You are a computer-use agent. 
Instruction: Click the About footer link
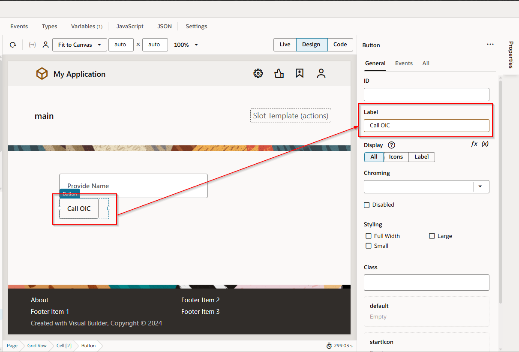click(39, 300)
